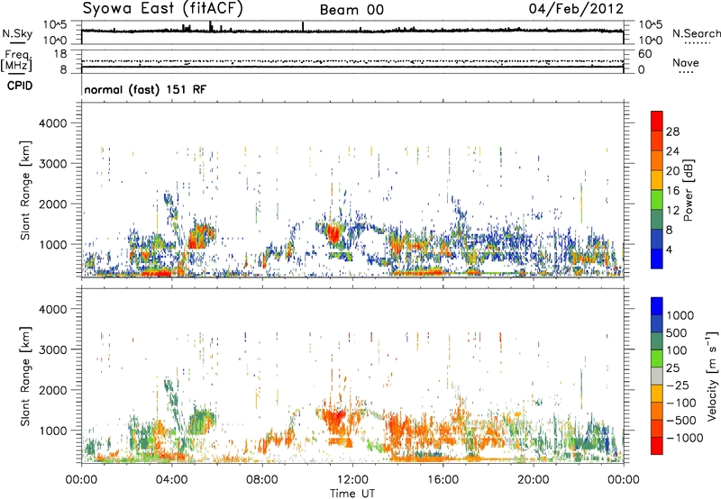Select the '20:00' time tick label
This screenshot has width=721, height=499.
pyautogui.click(x=534, y=480)
